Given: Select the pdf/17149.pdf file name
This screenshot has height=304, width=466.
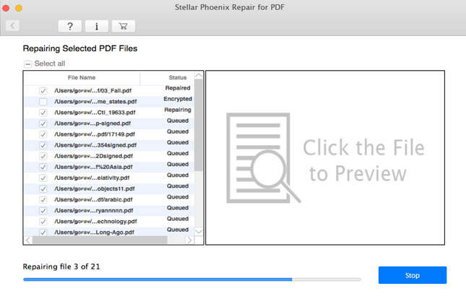Looking at the screenshot, I should tap(95, 134).
